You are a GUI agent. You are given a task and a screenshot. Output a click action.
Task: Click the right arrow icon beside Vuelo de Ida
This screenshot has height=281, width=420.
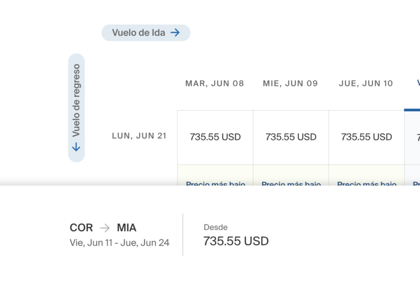tap(175, 33)
